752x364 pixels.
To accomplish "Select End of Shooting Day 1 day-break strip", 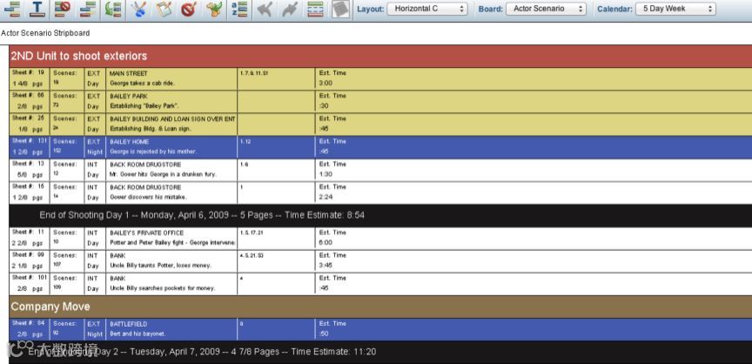I will (380, 215).
